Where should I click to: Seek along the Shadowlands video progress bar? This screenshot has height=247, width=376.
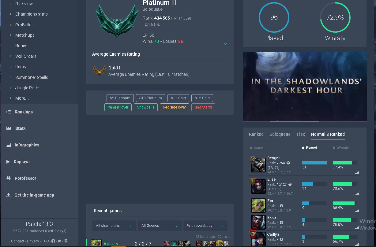pyautogui.click(x=305, y=122)
